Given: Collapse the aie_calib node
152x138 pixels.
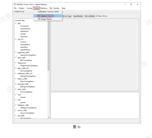Looking at the screenshot, I should pos(16,116).
